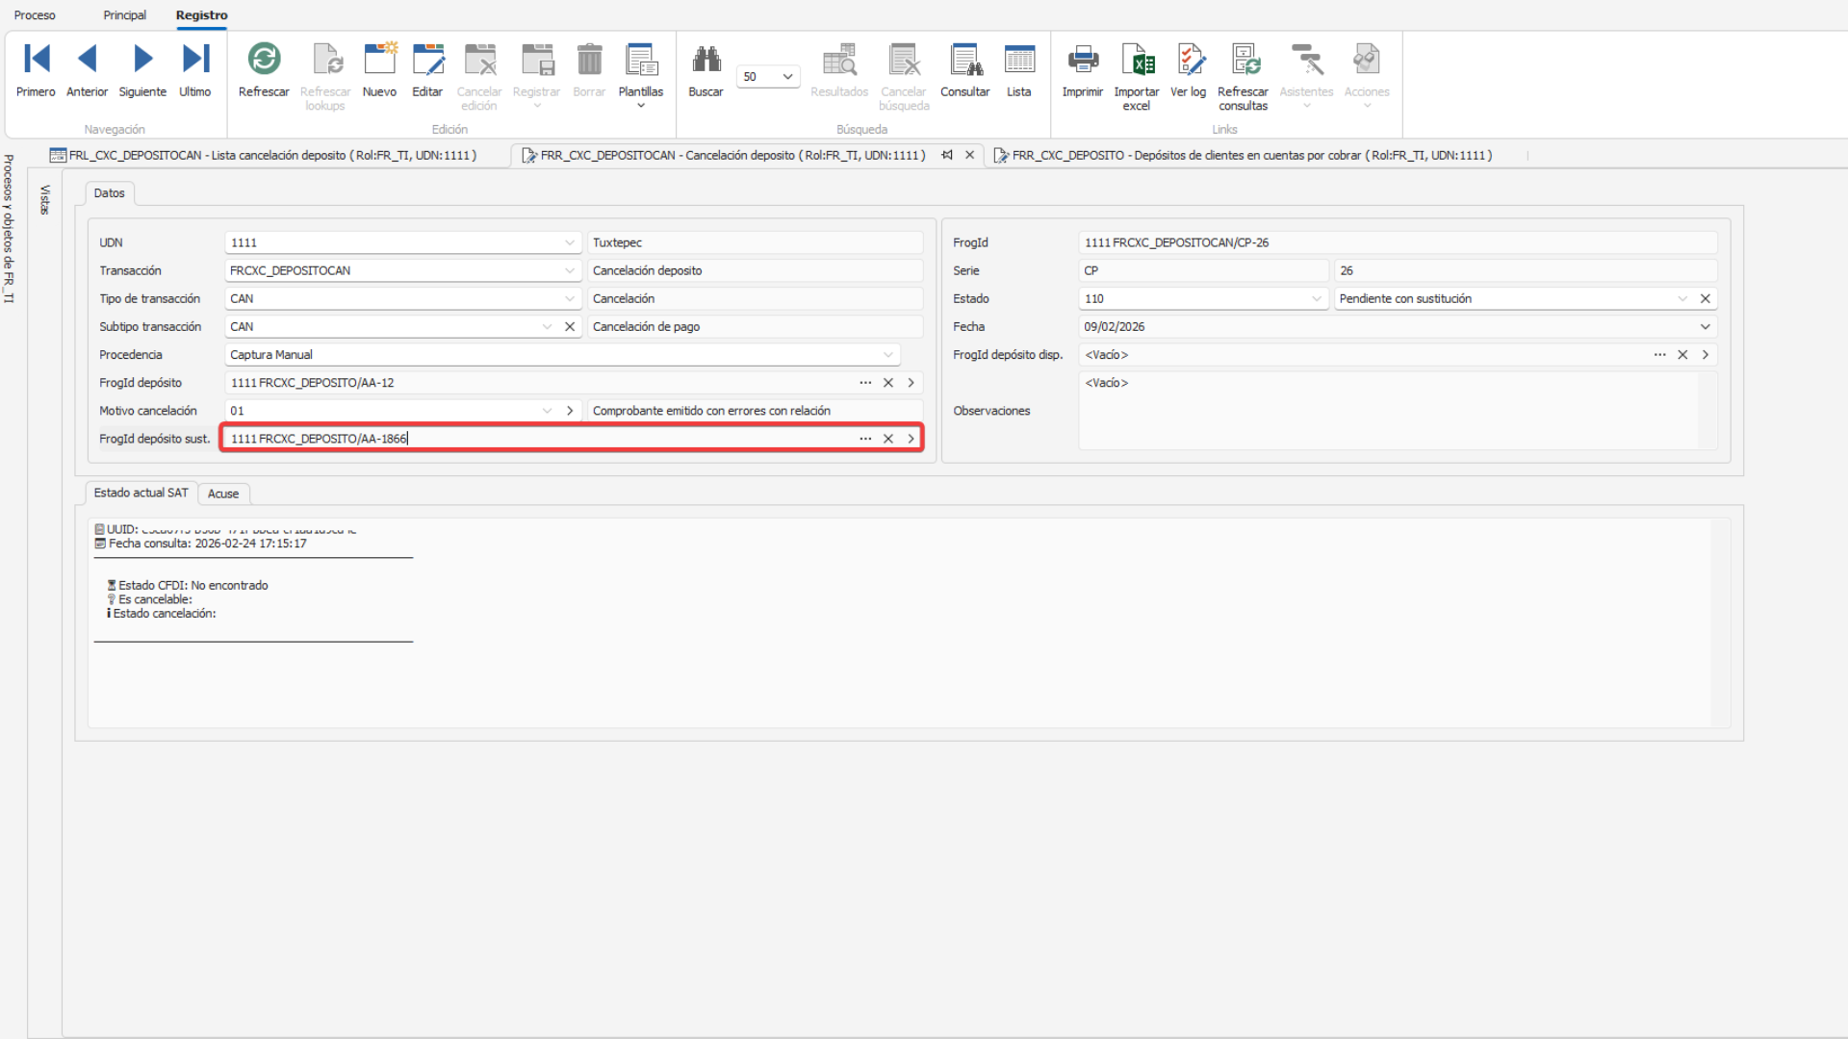The image size is (1848, 1039).
Task: Clear the FrogId depósito sust. field
Action: [x=888, y=439]
